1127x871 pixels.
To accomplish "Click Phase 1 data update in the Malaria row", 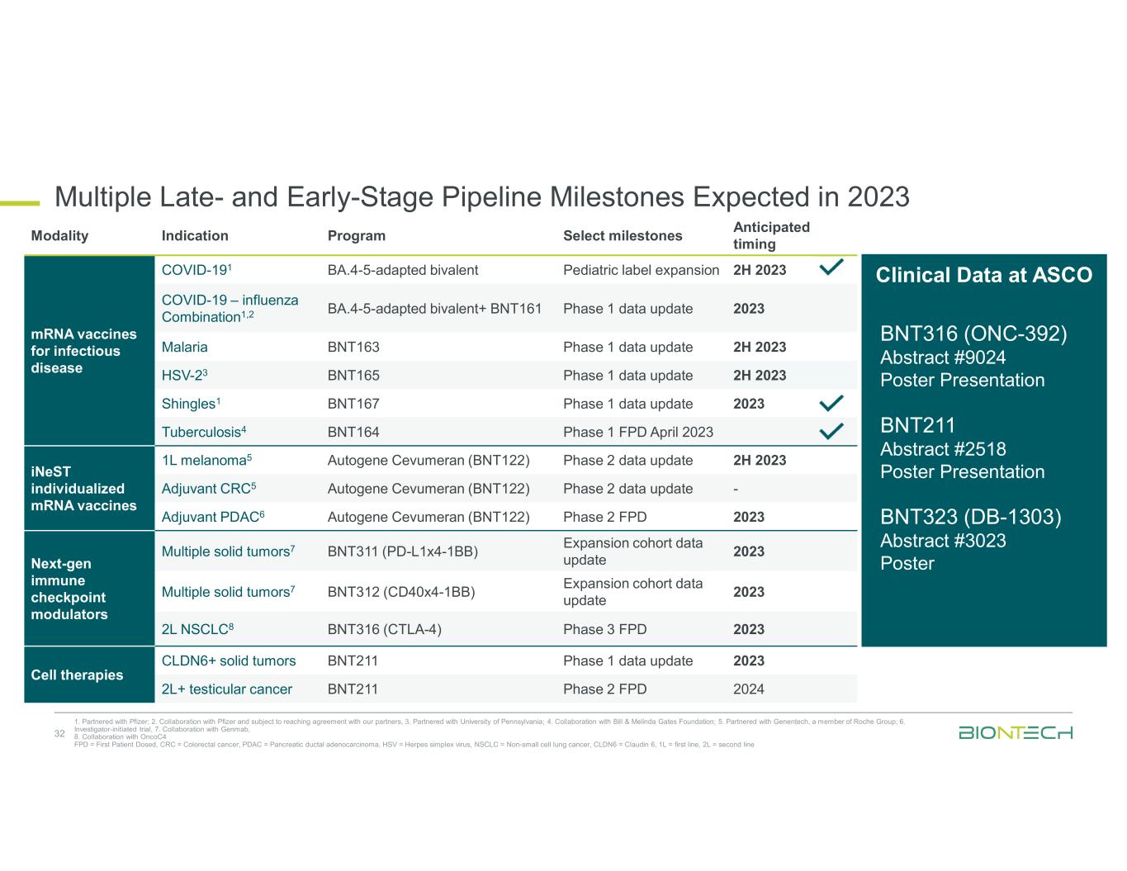I will click(x=627, y=347).
